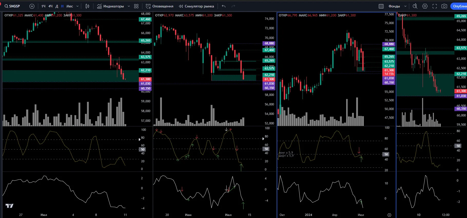Expand the timeframe list dropdown arrow
This screenshot has width=467, height=218.
(x=77, y=6)
